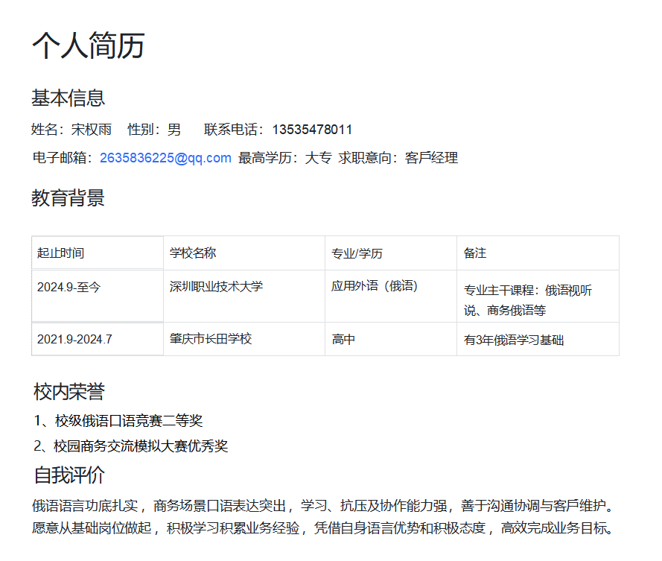Click the name 宋权雨
This screenshot has height=561, width=662.
tap(91, 130)
